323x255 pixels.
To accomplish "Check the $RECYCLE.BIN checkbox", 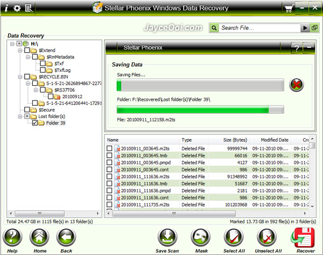I will [27, 77].
